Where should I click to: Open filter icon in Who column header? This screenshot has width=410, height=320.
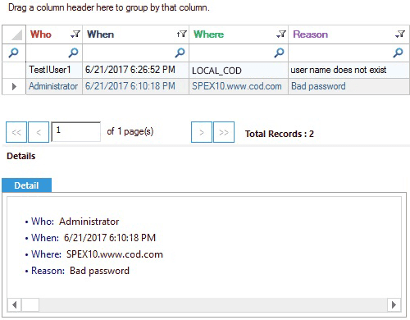(75, 34)
